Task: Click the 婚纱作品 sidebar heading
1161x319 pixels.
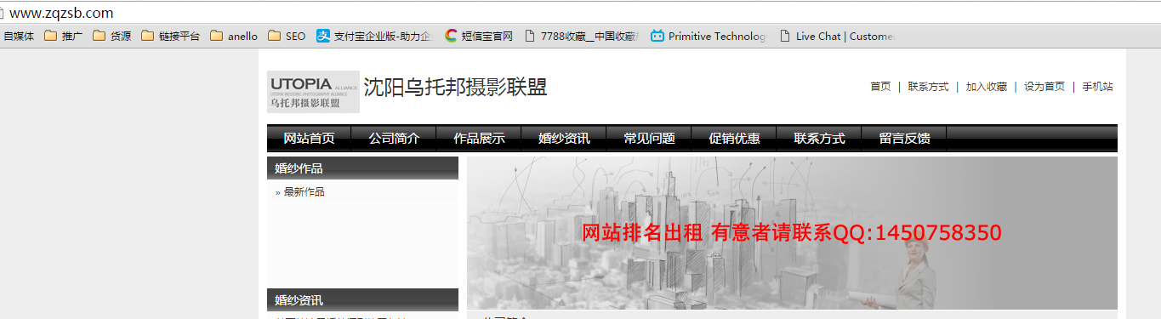Action: (x=362, y=168)
